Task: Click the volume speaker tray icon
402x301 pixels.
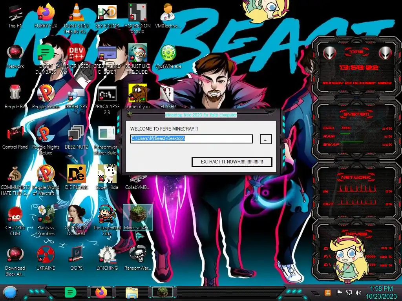Action: 358,292
